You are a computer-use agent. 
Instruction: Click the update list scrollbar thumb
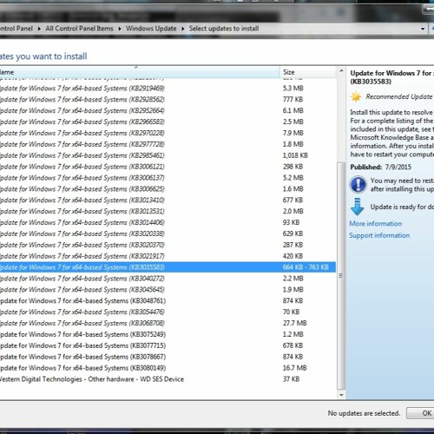pos(341,276)
